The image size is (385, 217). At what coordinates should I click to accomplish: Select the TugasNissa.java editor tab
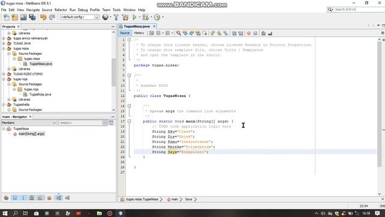pyautogui.click(x=137, y=27)
